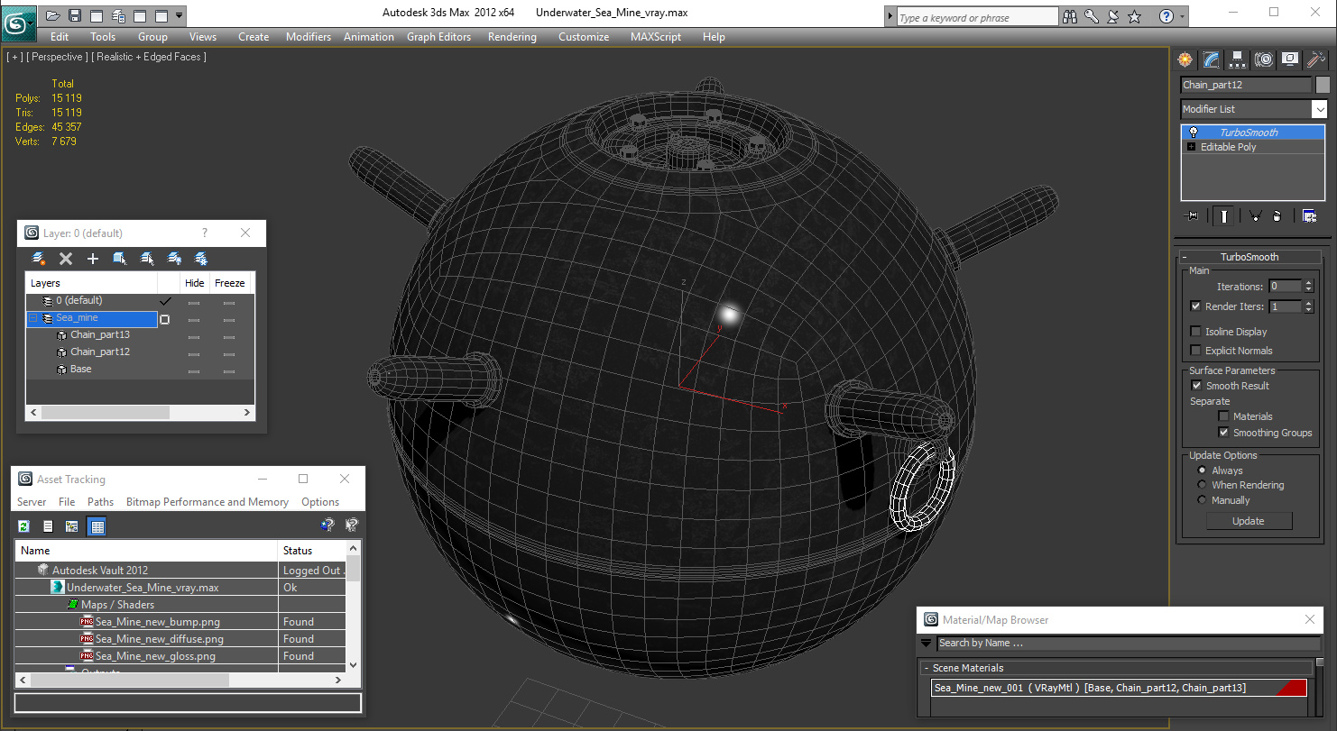Click Create New Layer icon in Layer dialog

point(39,259)
